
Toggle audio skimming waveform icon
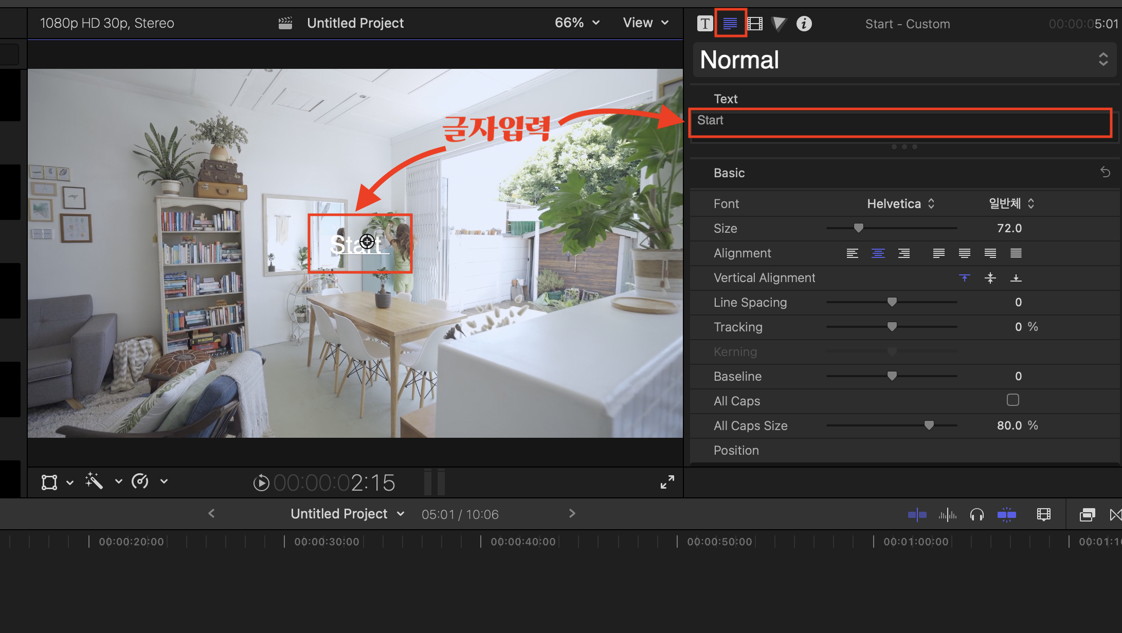pyautogui.click(x=947, y=514)
